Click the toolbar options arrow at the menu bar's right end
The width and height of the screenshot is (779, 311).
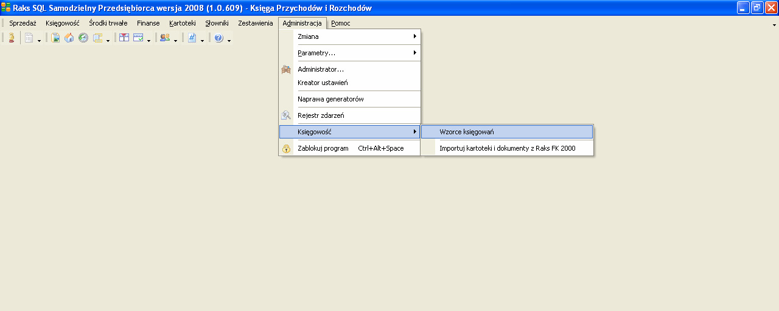(x=774, y=25)
